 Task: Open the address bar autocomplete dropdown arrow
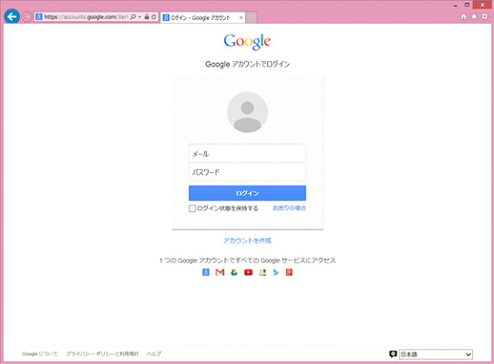139,16
